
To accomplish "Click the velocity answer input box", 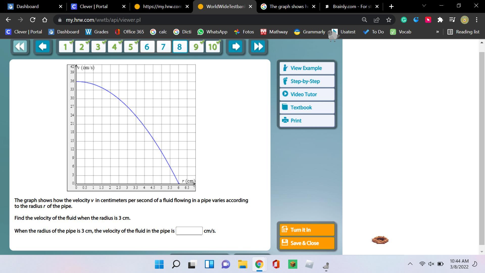I will (189, 231).
